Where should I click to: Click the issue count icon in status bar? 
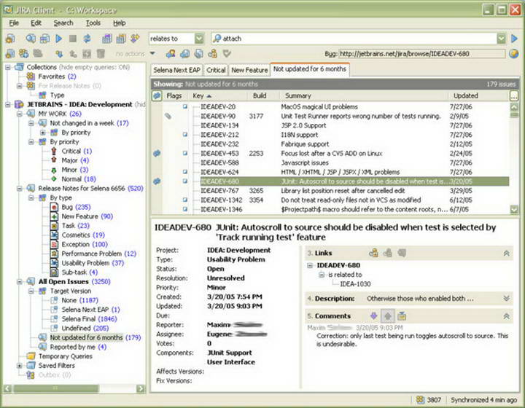click(x=420, y=400)
